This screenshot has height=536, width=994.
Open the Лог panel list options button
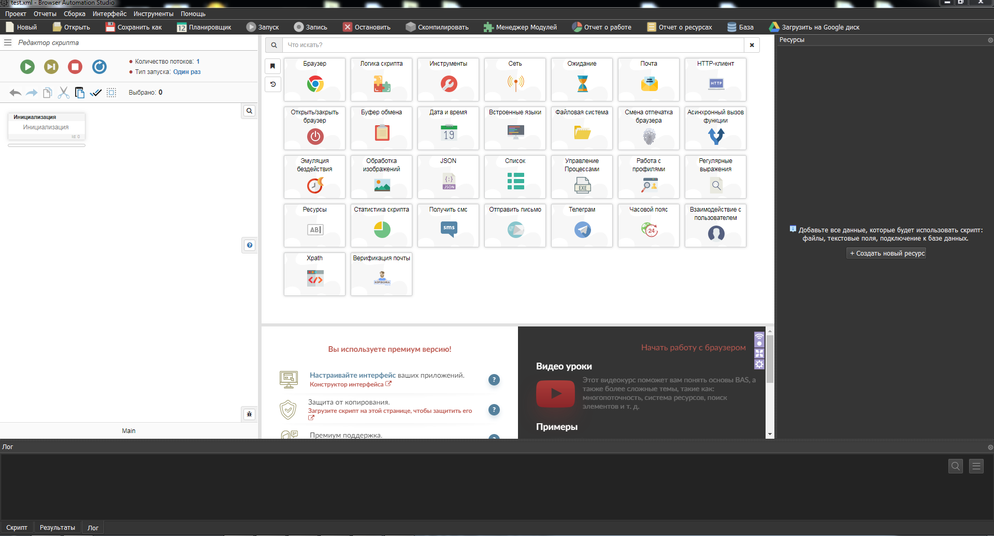[x=976, y=466]
